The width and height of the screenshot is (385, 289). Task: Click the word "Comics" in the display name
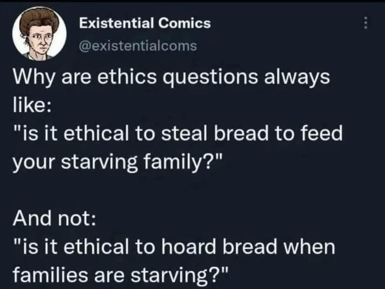184,23
